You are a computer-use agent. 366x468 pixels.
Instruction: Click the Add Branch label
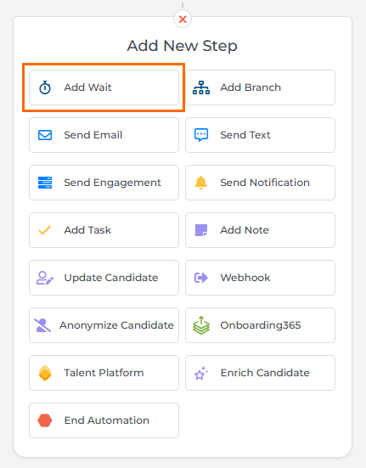tap(251, 87)
